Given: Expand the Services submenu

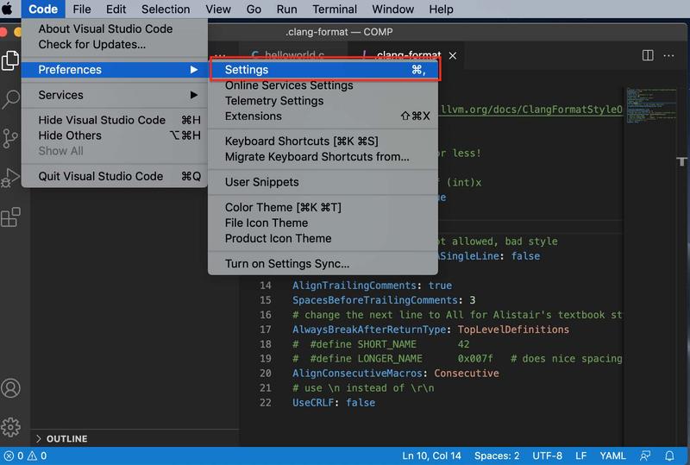Looking at the screenshot, I should coord(118,95).
